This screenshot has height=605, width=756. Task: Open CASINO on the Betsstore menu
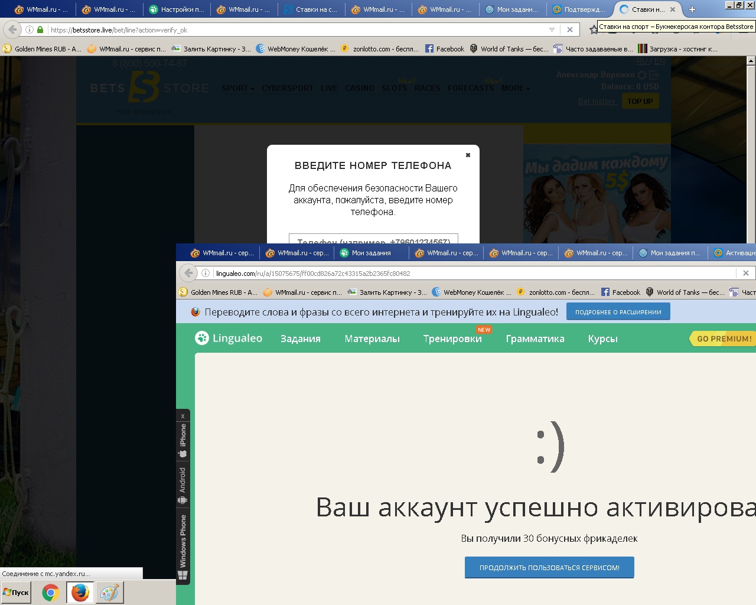click(x=360, y=89)
